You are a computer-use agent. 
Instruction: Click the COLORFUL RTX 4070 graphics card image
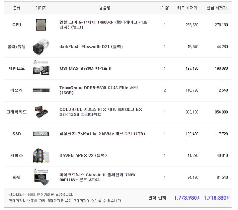[41, 112]
